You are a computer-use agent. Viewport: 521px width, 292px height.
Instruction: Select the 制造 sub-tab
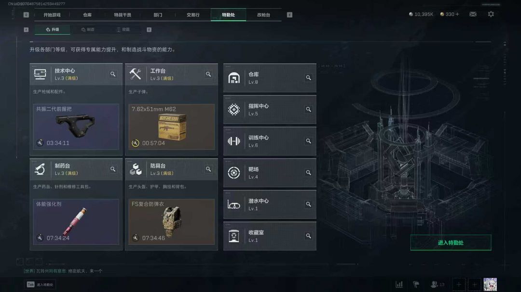[x=88, y=29]
